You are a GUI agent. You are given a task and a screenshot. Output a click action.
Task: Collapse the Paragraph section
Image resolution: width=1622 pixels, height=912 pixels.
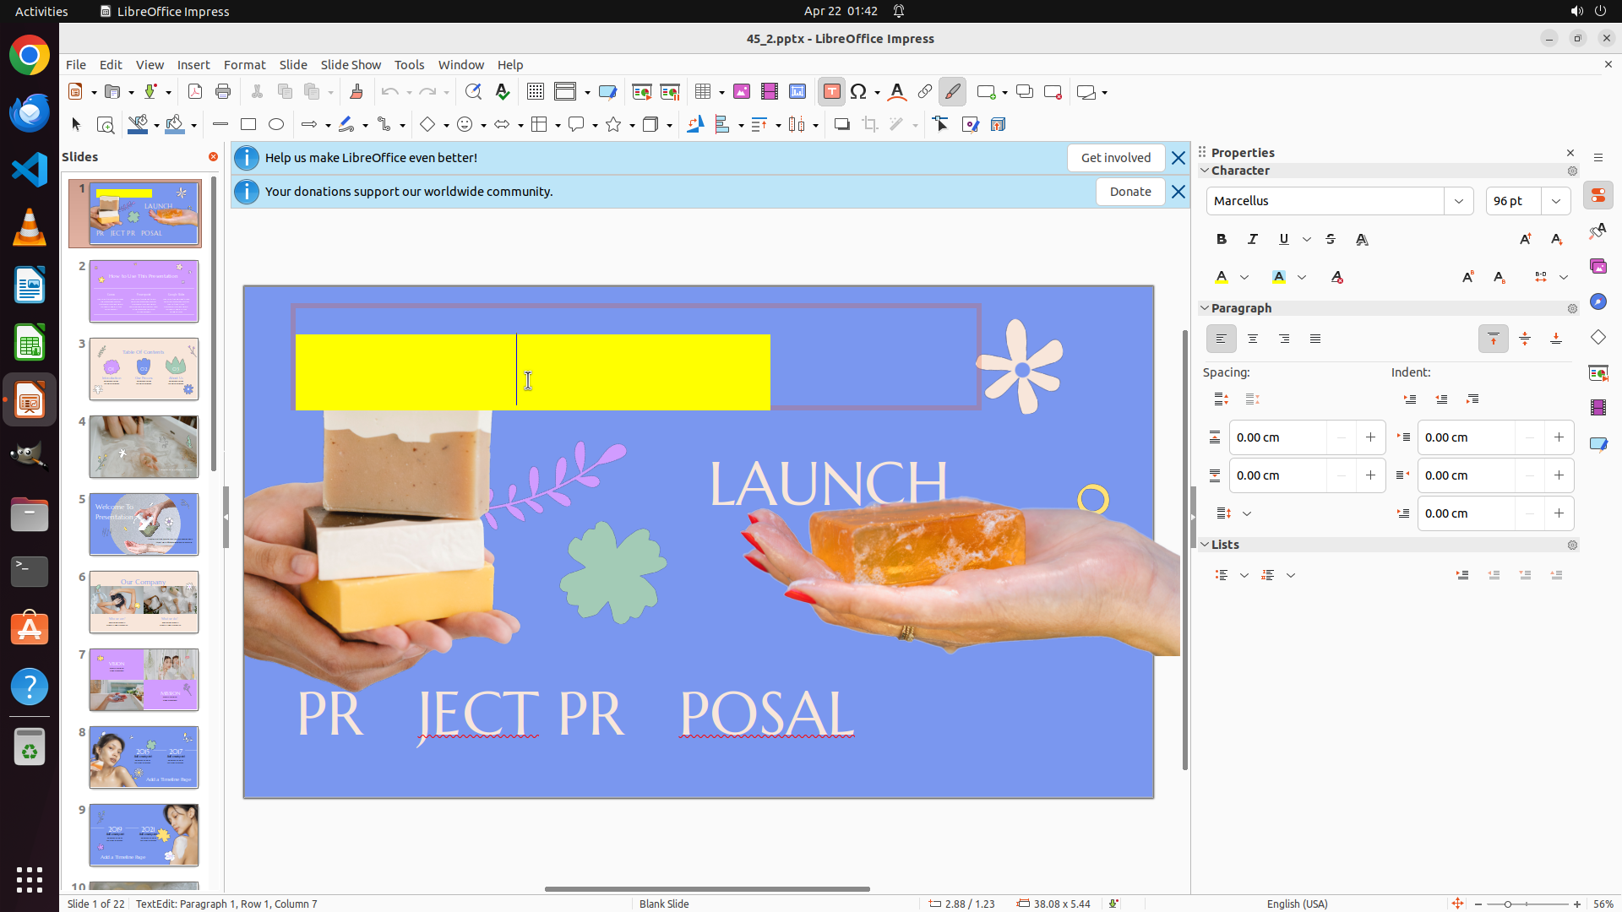[1205, 308]
